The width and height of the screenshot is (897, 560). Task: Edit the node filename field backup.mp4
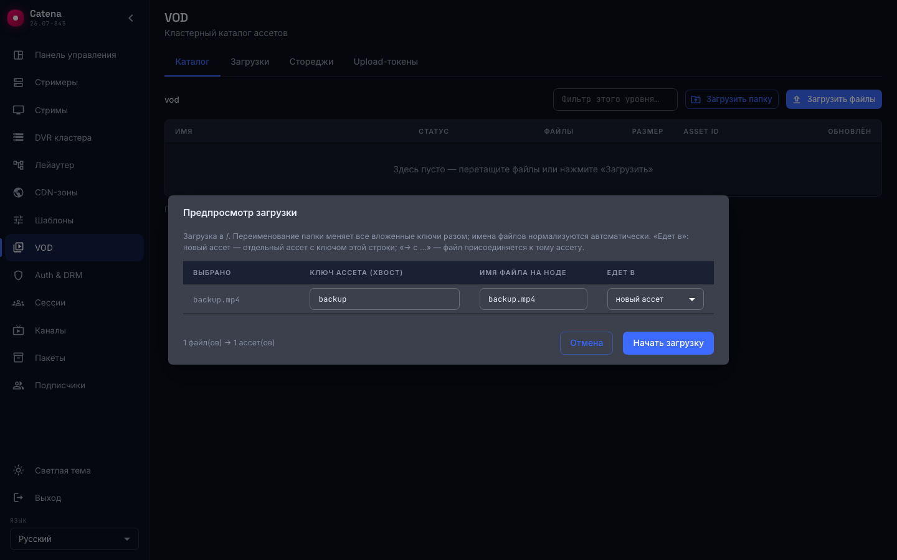point(533,299)
